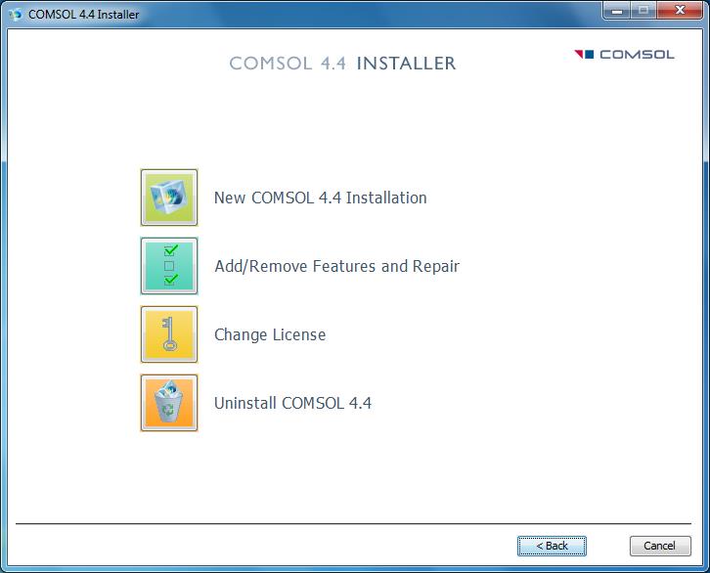Choose the 'Uninstall COMSOL 4.4' text label

292,403
